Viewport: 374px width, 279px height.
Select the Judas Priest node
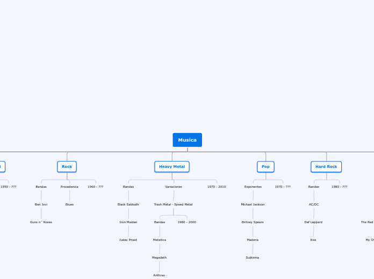(128, 240)
